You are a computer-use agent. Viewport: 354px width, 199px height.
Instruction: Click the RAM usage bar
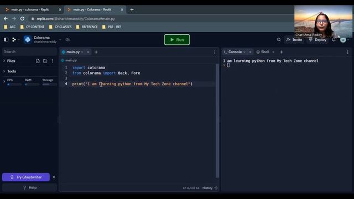pyautogui.click(x=32, y=85)
